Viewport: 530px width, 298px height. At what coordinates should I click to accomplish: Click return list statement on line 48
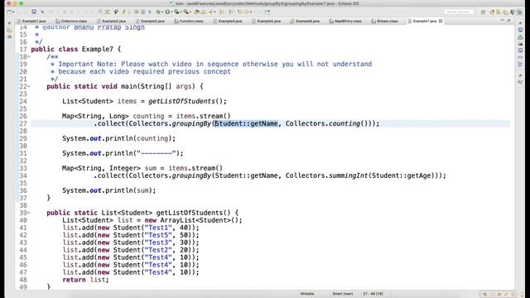(85, 280)
